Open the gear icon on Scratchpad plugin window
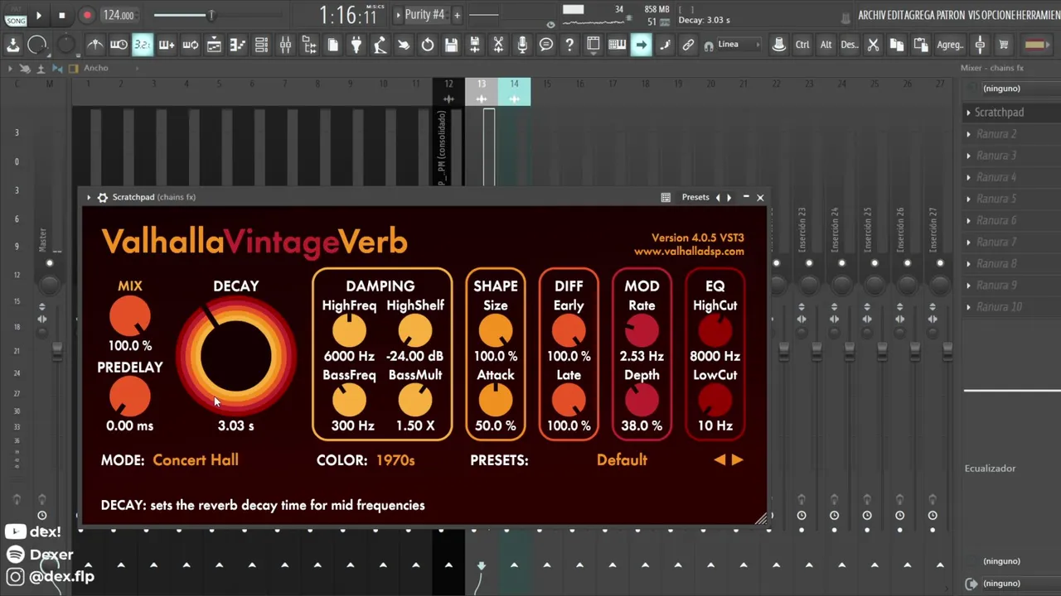This screenshot has height=596, width=1061. (x=102, y=197)
